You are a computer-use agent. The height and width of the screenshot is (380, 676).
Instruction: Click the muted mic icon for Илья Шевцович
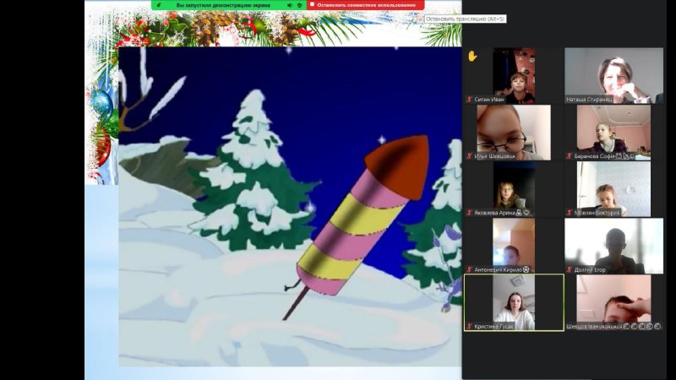click(x=469, y=155)
